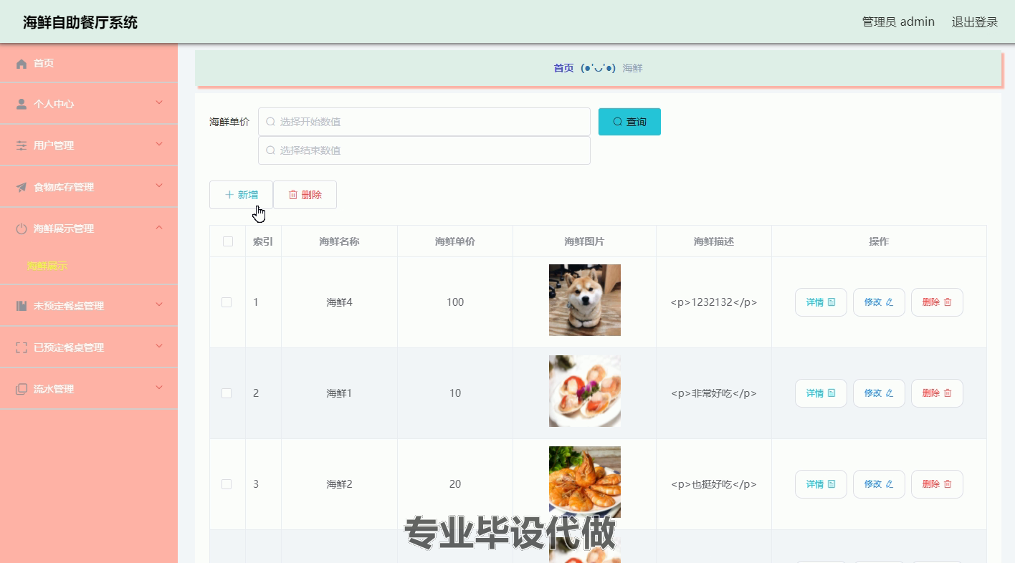Click 删除 for 海鲜2 row

937,484
